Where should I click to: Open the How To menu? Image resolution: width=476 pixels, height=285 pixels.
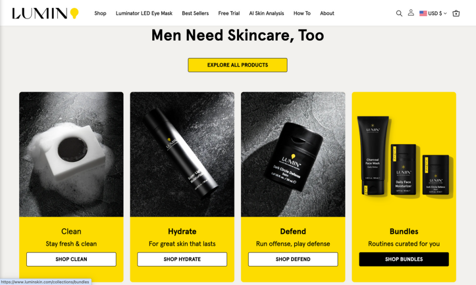(x=302, y=13)
